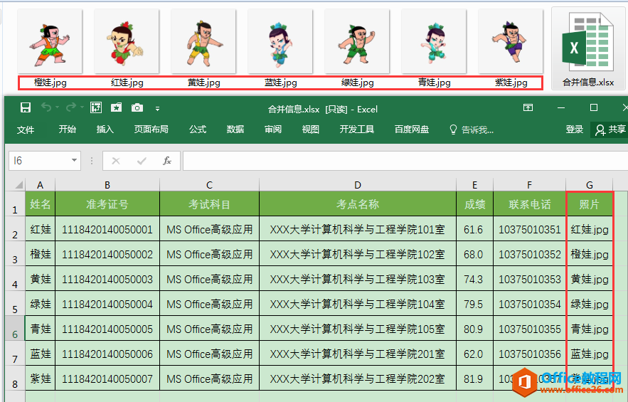Open the 文件 menu tab
Image resolution: width=628 pixels, height=402 pixels.
coord(26,129)
